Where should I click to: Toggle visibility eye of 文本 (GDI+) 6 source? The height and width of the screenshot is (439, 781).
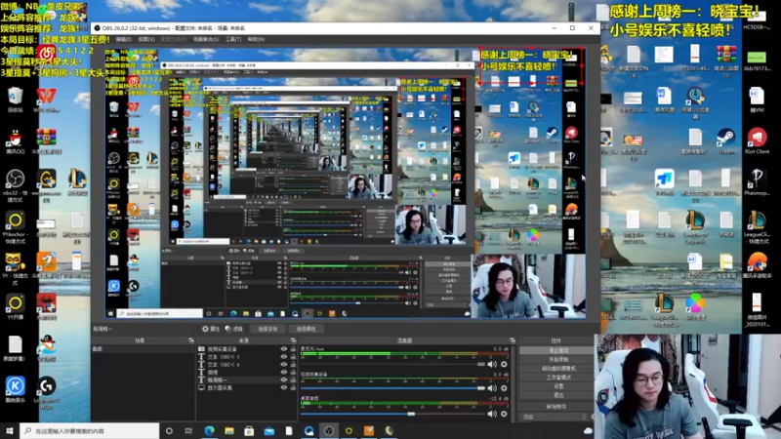284,365
